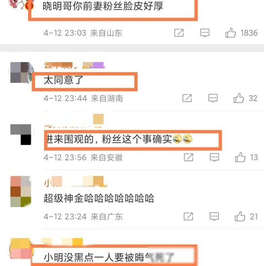Like the comment with 1836 likes

click(231, 33)
